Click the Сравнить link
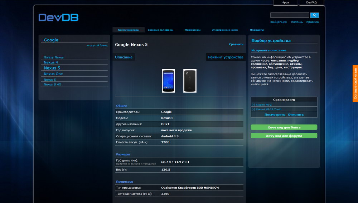The image size is (358, 203). pos(236,44)
